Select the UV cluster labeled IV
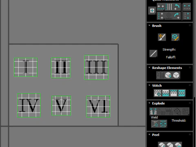Viewport: 196px width, 147px height. click(29, 105)
